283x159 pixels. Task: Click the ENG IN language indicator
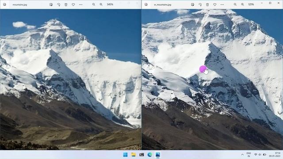pos(249,155)
